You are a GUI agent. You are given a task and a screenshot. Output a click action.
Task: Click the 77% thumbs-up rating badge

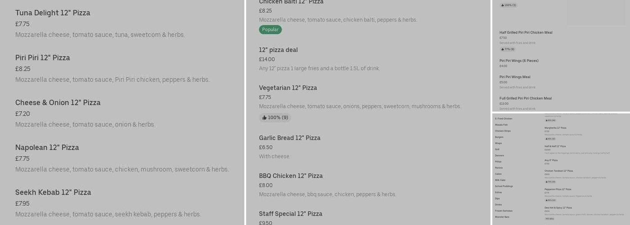tap(508, 49)
